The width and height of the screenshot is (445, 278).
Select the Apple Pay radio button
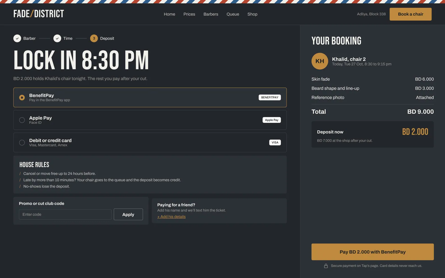tap(22, 120)
